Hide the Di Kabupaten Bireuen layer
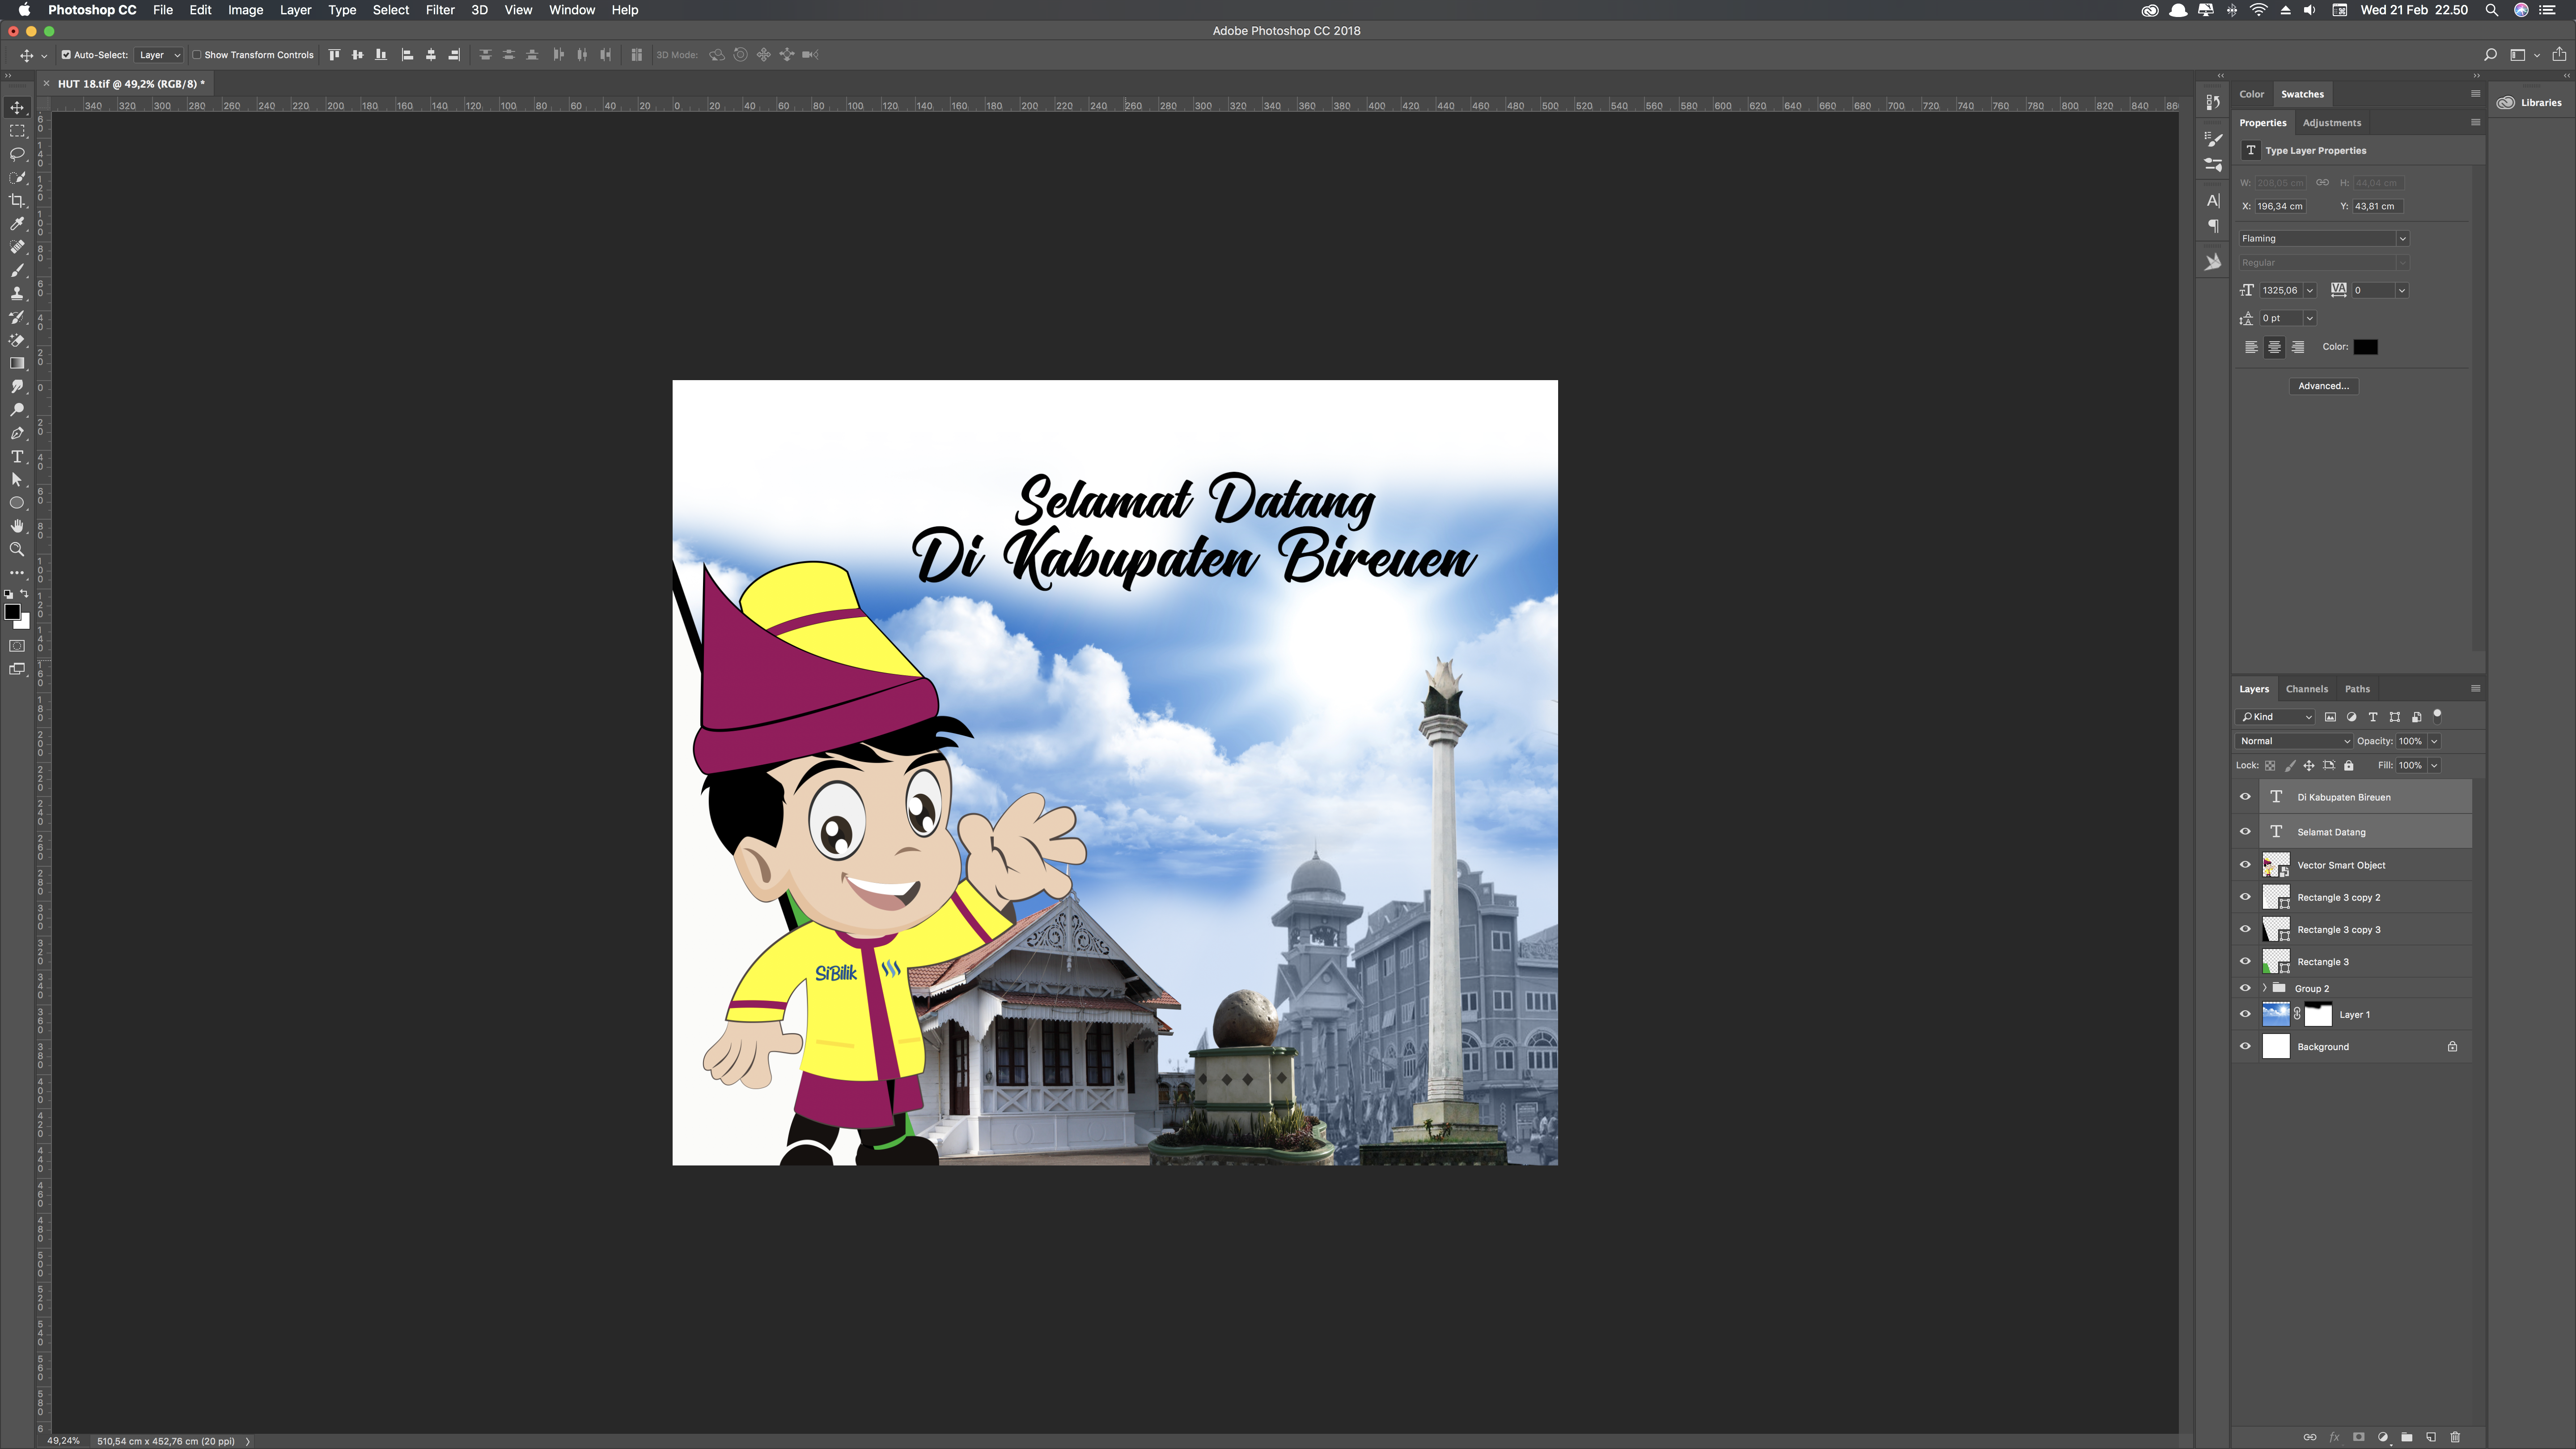This screenshot has width=2576, height=1449. 2245,797
